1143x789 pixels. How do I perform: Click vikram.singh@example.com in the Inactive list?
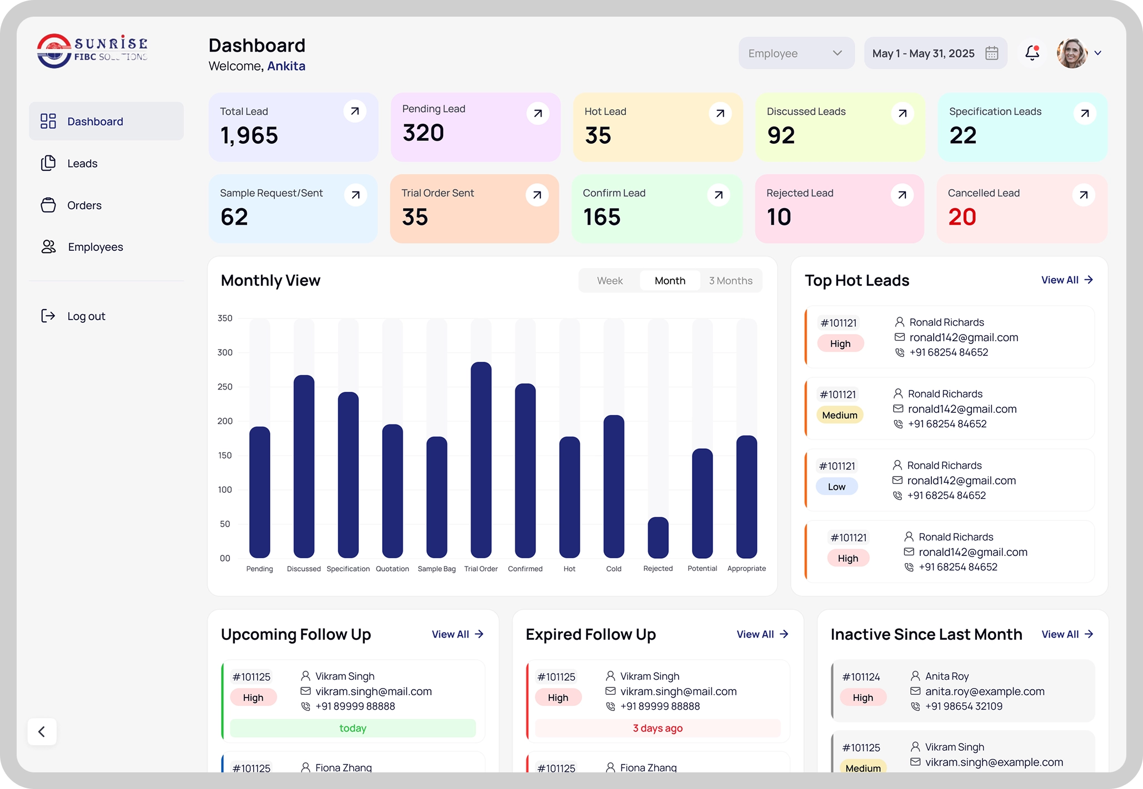[x=994, y=762]
